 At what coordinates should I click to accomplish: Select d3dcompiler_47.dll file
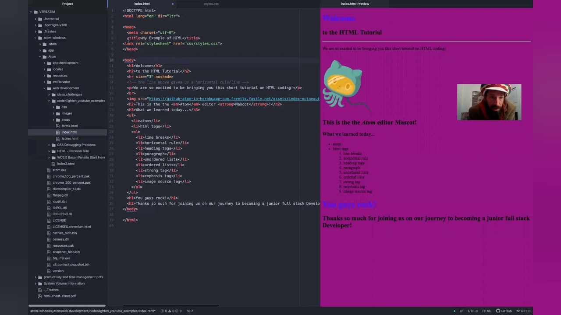click(67, 189)
